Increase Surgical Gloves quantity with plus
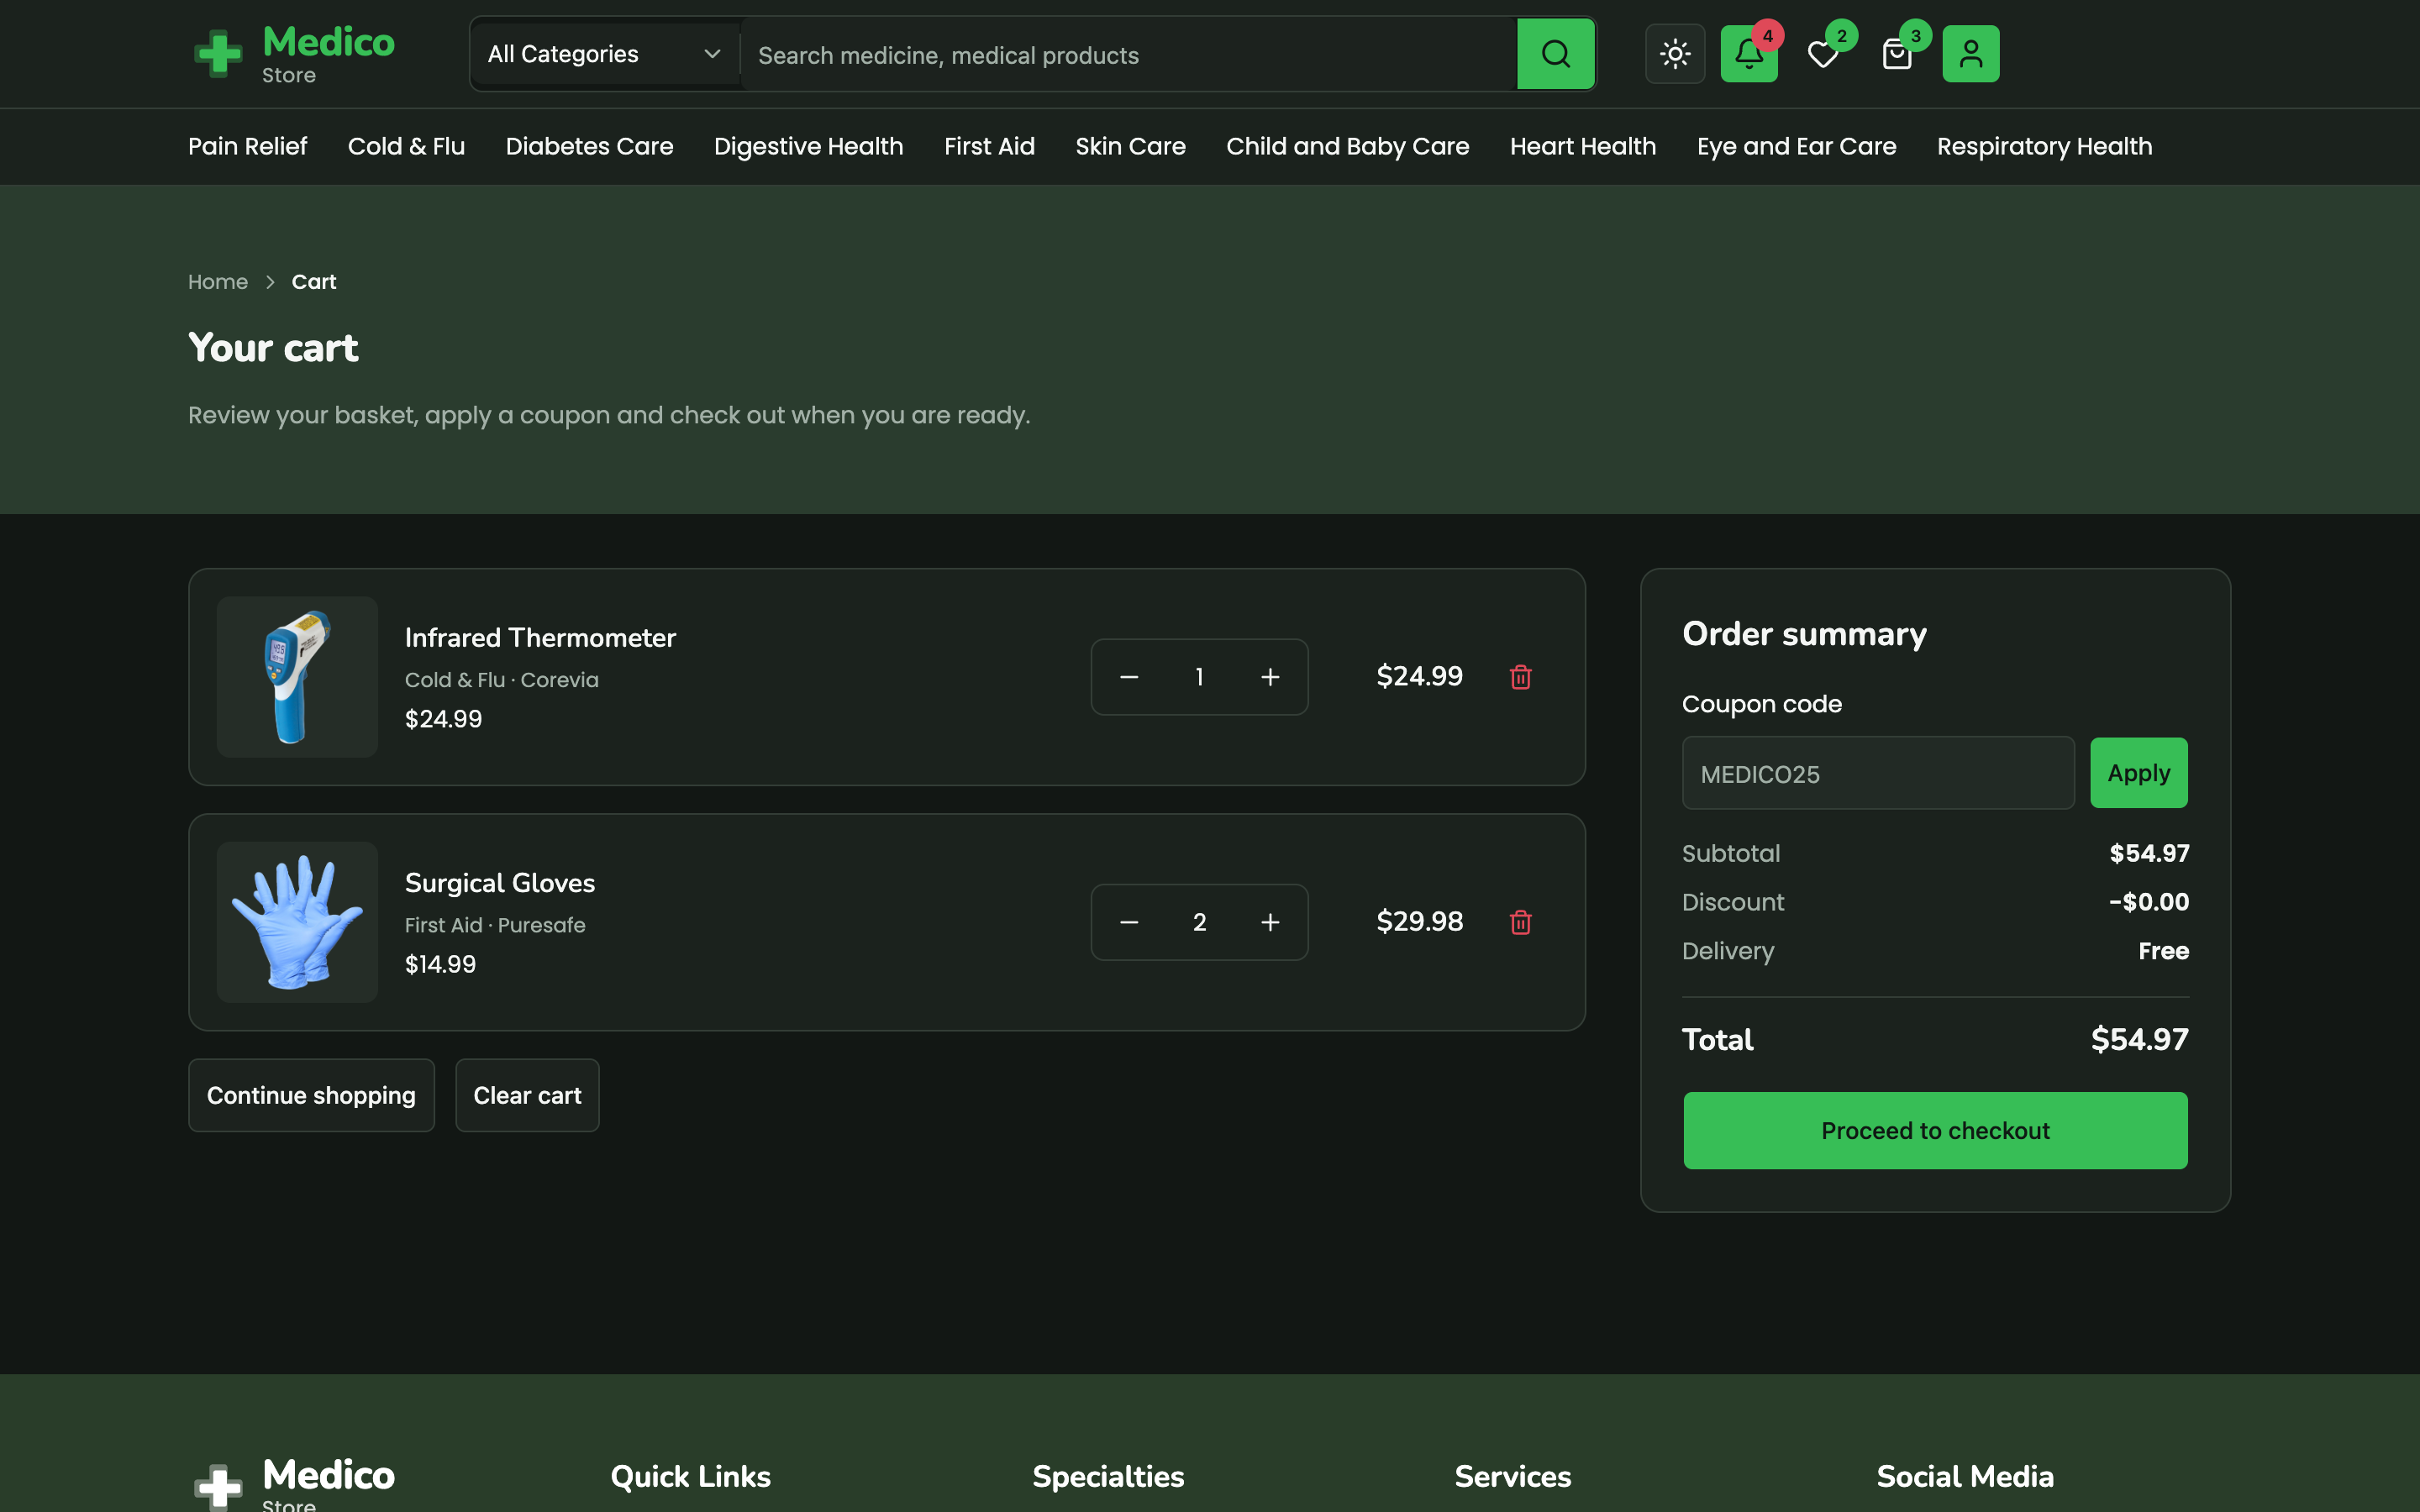The image size is (2420, 1512). click(x=1270, y=922)
